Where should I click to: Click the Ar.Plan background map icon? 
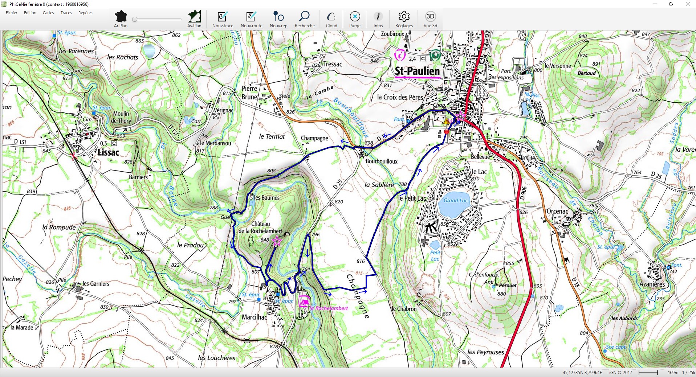(x=121, y=17)
